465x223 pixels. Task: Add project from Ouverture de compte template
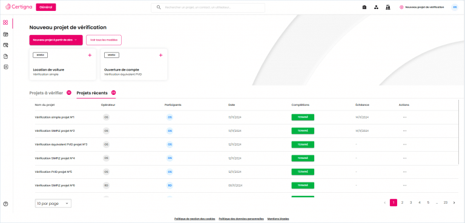tap(160, 55)
